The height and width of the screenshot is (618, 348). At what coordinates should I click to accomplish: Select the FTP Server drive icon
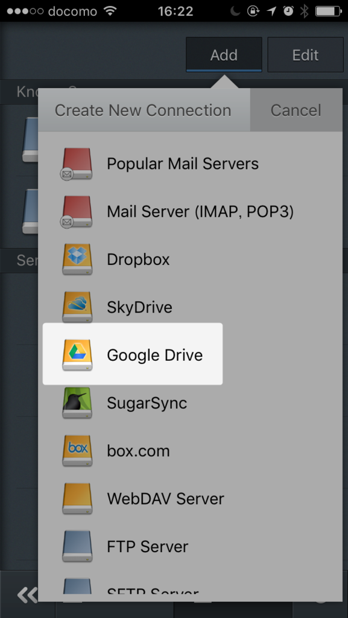(x=77, y=546)
